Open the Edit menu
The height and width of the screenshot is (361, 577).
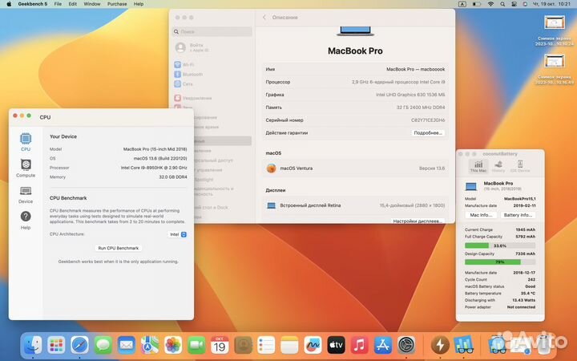pos(72,4)
